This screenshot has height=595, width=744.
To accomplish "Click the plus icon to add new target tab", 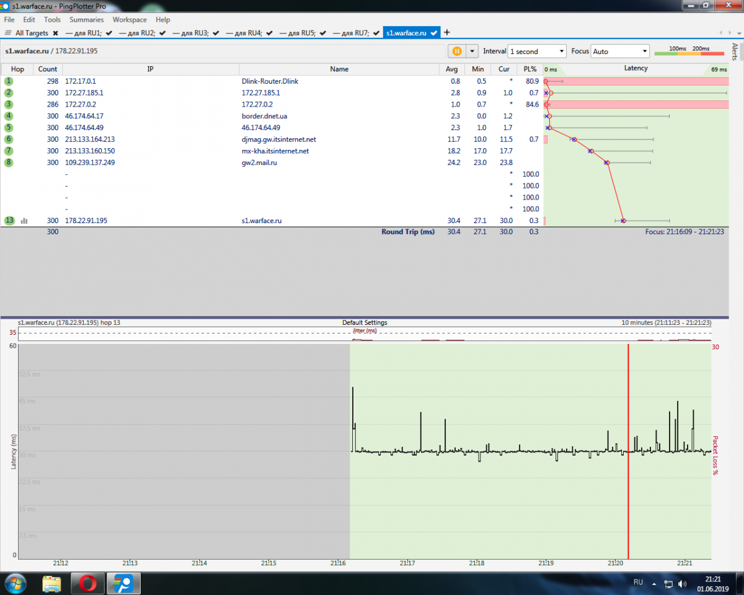I will click(x=447, y=32).
